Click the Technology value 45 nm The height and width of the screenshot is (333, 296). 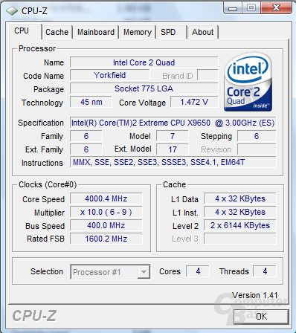pyautogui.click(x=91, y=102)
